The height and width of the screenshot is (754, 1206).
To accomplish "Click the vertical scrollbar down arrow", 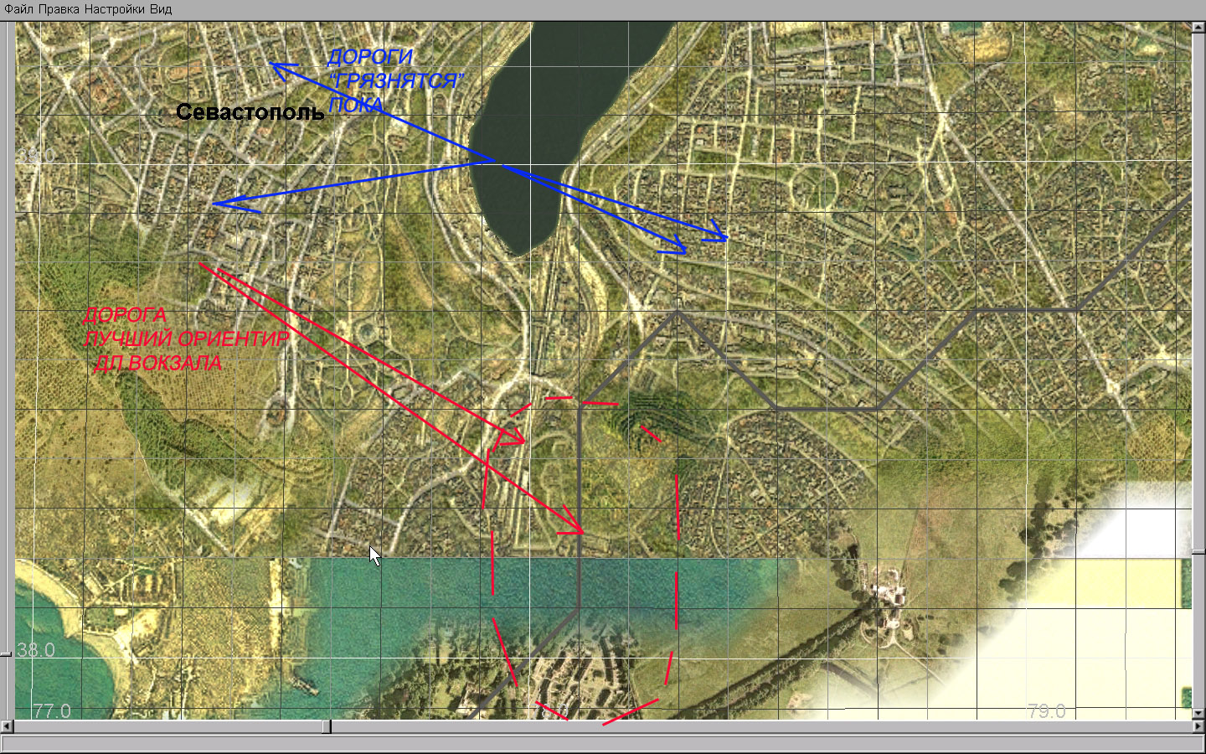I will (x=1198, y=713).
